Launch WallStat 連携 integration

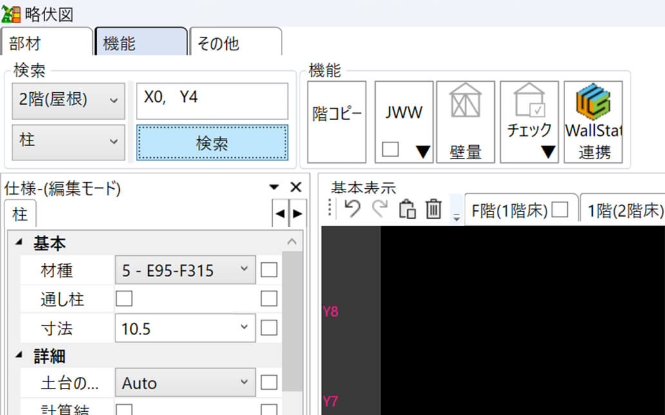(x=593, y=122)
